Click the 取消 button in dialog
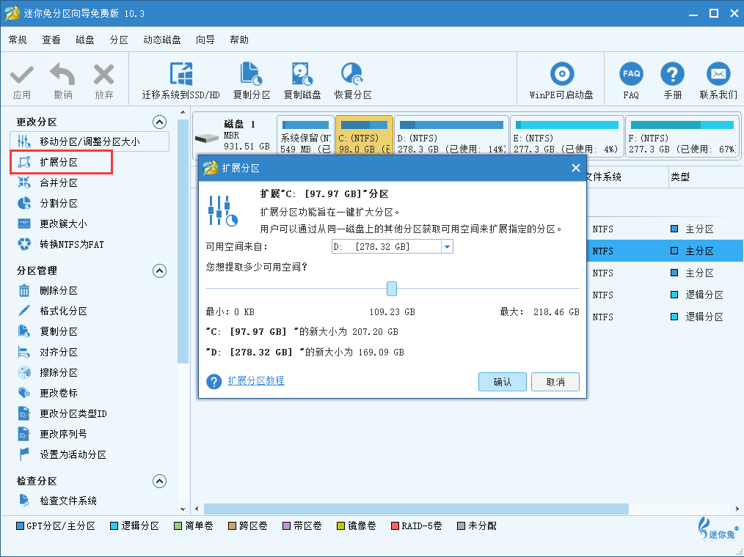744x557 pixels. (x=555, y=382)
